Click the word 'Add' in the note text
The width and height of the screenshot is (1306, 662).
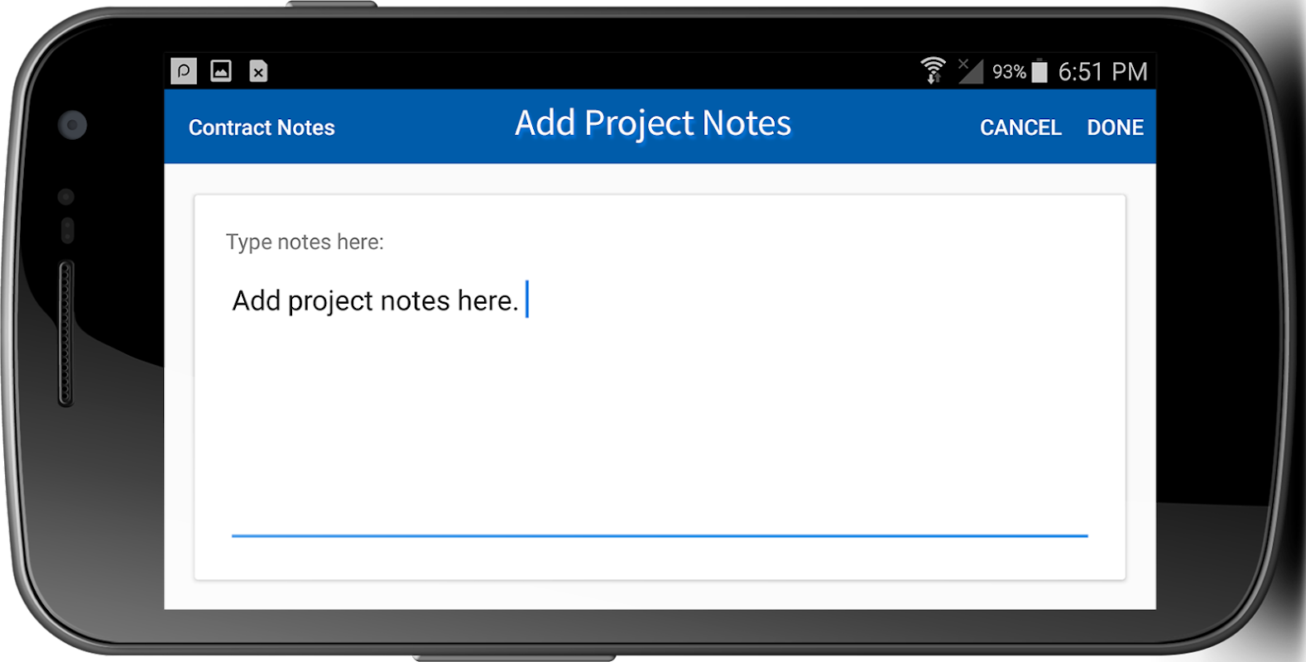[256, 300]
